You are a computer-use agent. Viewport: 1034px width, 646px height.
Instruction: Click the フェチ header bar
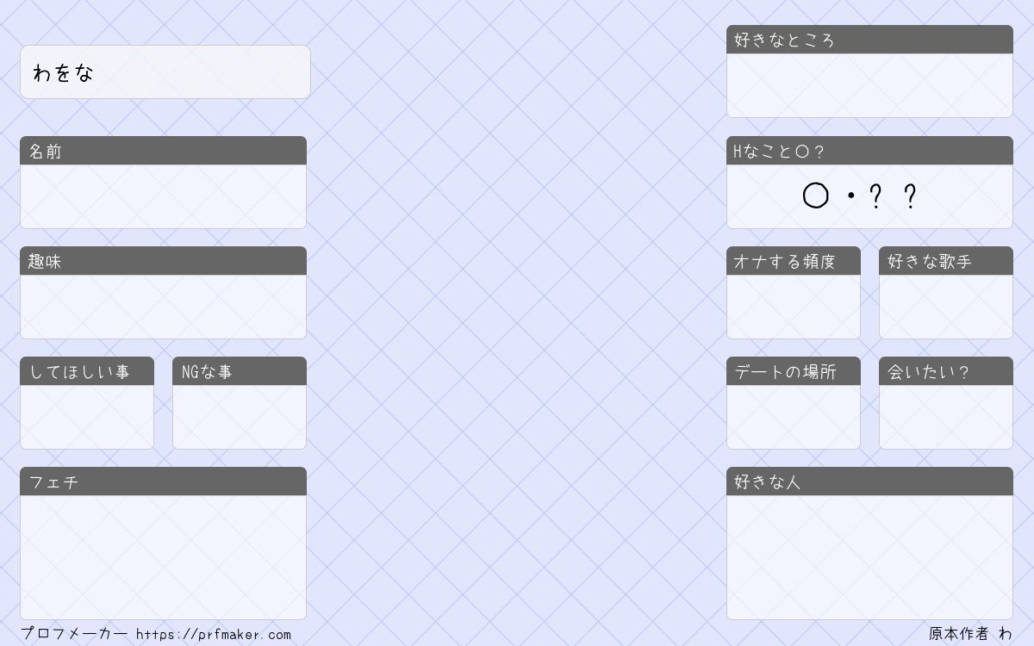(163, 481)
